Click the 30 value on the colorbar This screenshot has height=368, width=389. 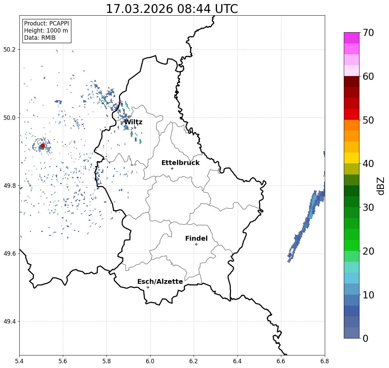pyautogui.click(x=368, y=207)
